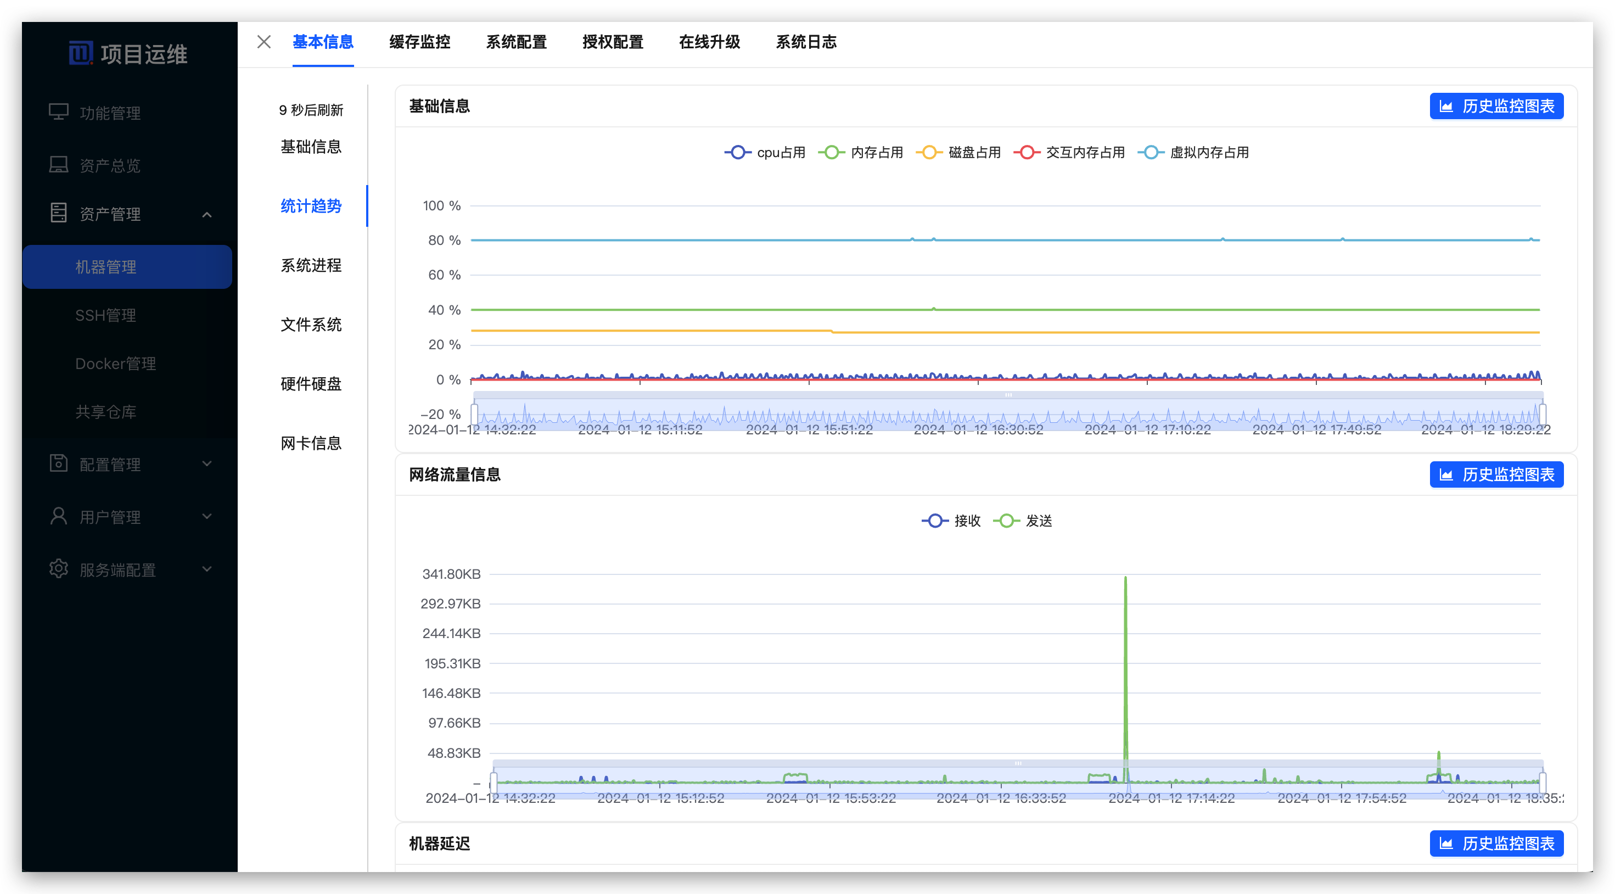
Task: Expand the 配置管理 submenu arrow
Action: point(207,463)
